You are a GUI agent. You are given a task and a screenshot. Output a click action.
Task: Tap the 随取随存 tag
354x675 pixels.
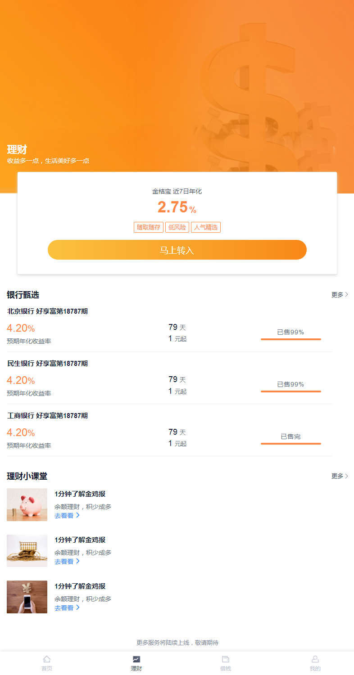point(149,227)
